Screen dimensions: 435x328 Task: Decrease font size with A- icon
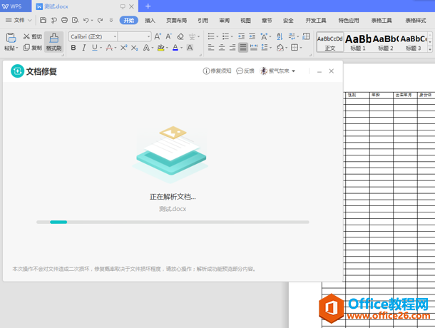point(169,36)
